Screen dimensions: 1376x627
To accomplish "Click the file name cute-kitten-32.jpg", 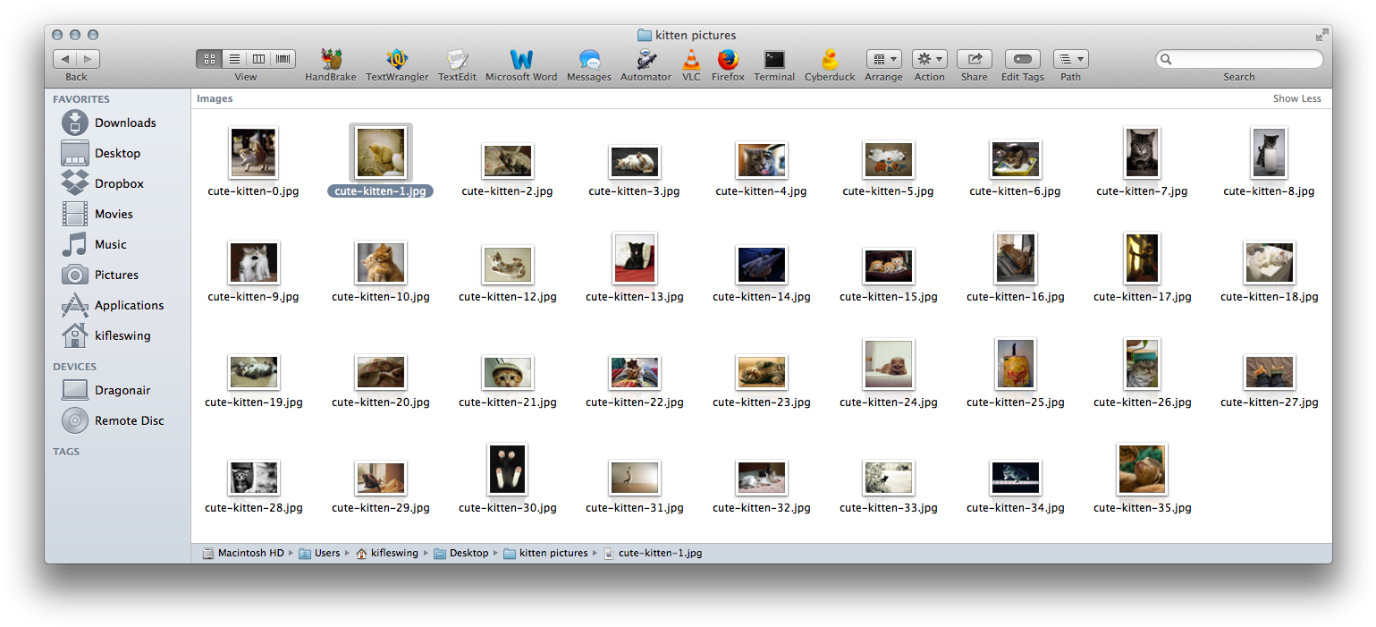I will pyautogui.click(x=761, y=508).
